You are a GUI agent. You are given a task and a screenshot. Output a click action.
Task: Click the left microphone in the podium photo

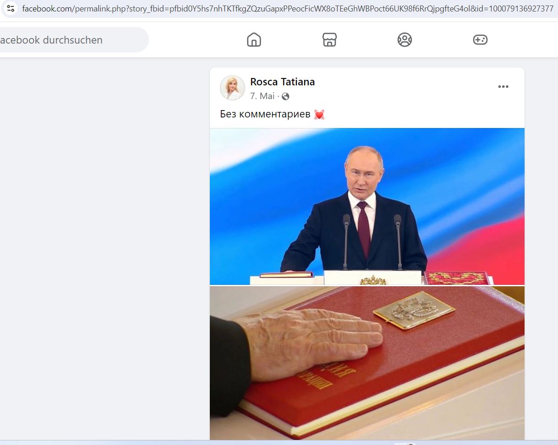click(346, 240)
